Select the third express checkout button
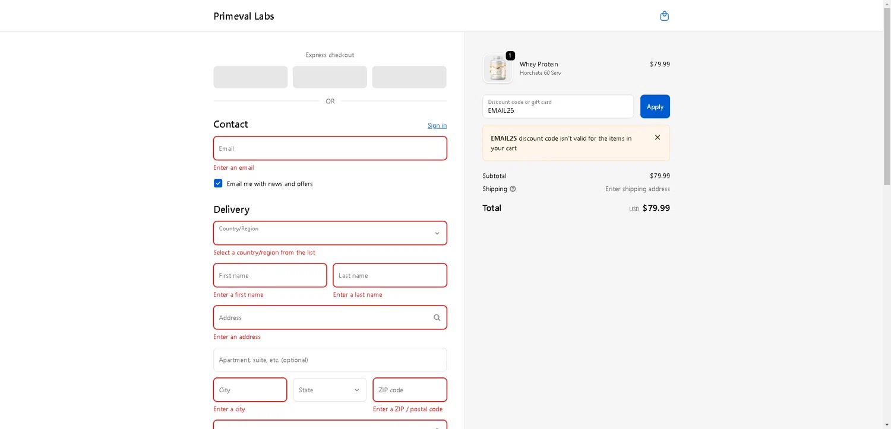891x429 pixels. (409, 77)
